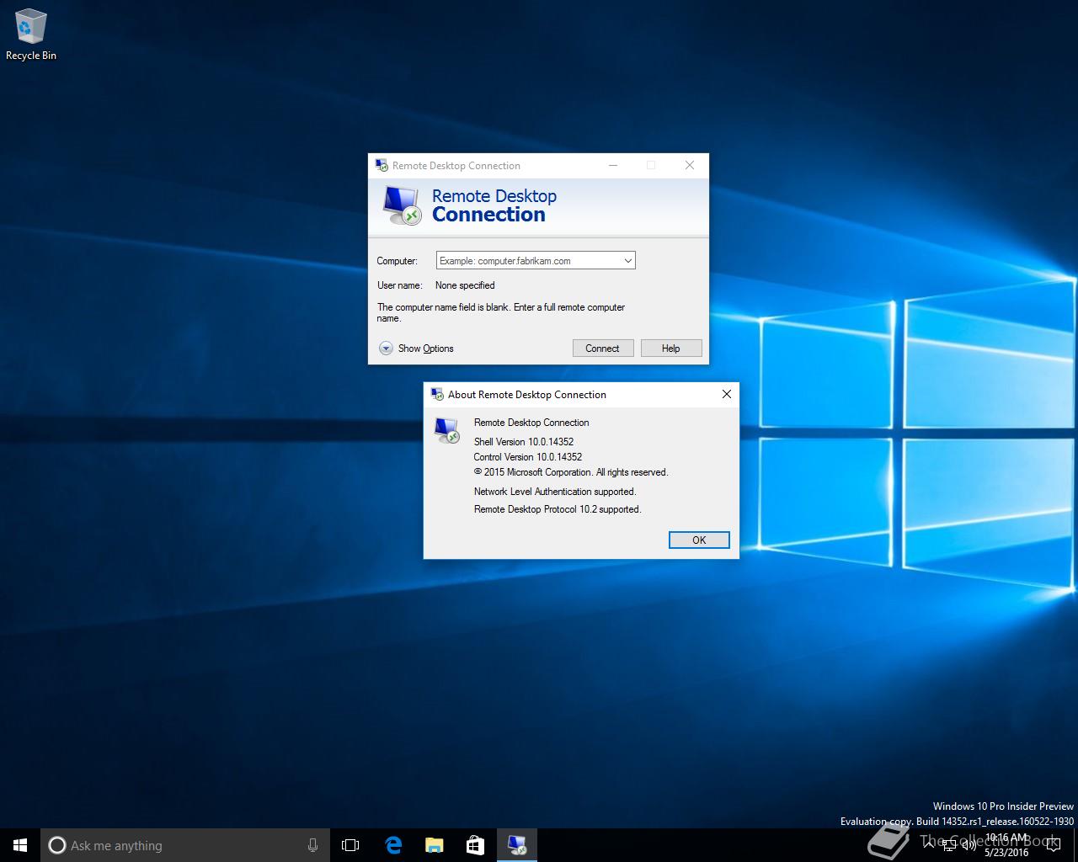Click the 'User name:' label

tap(399, 285)
